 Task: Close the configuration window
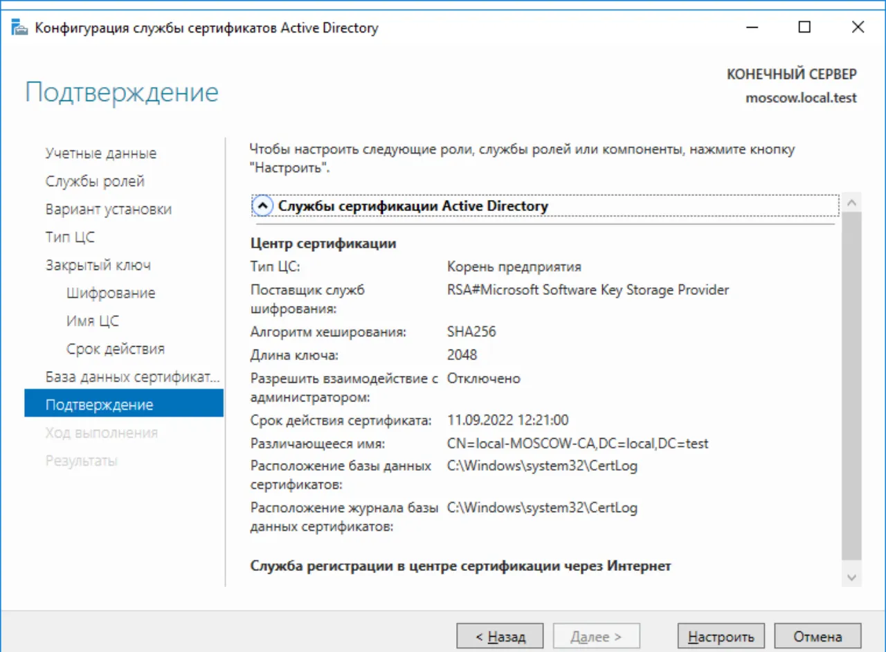858,28
